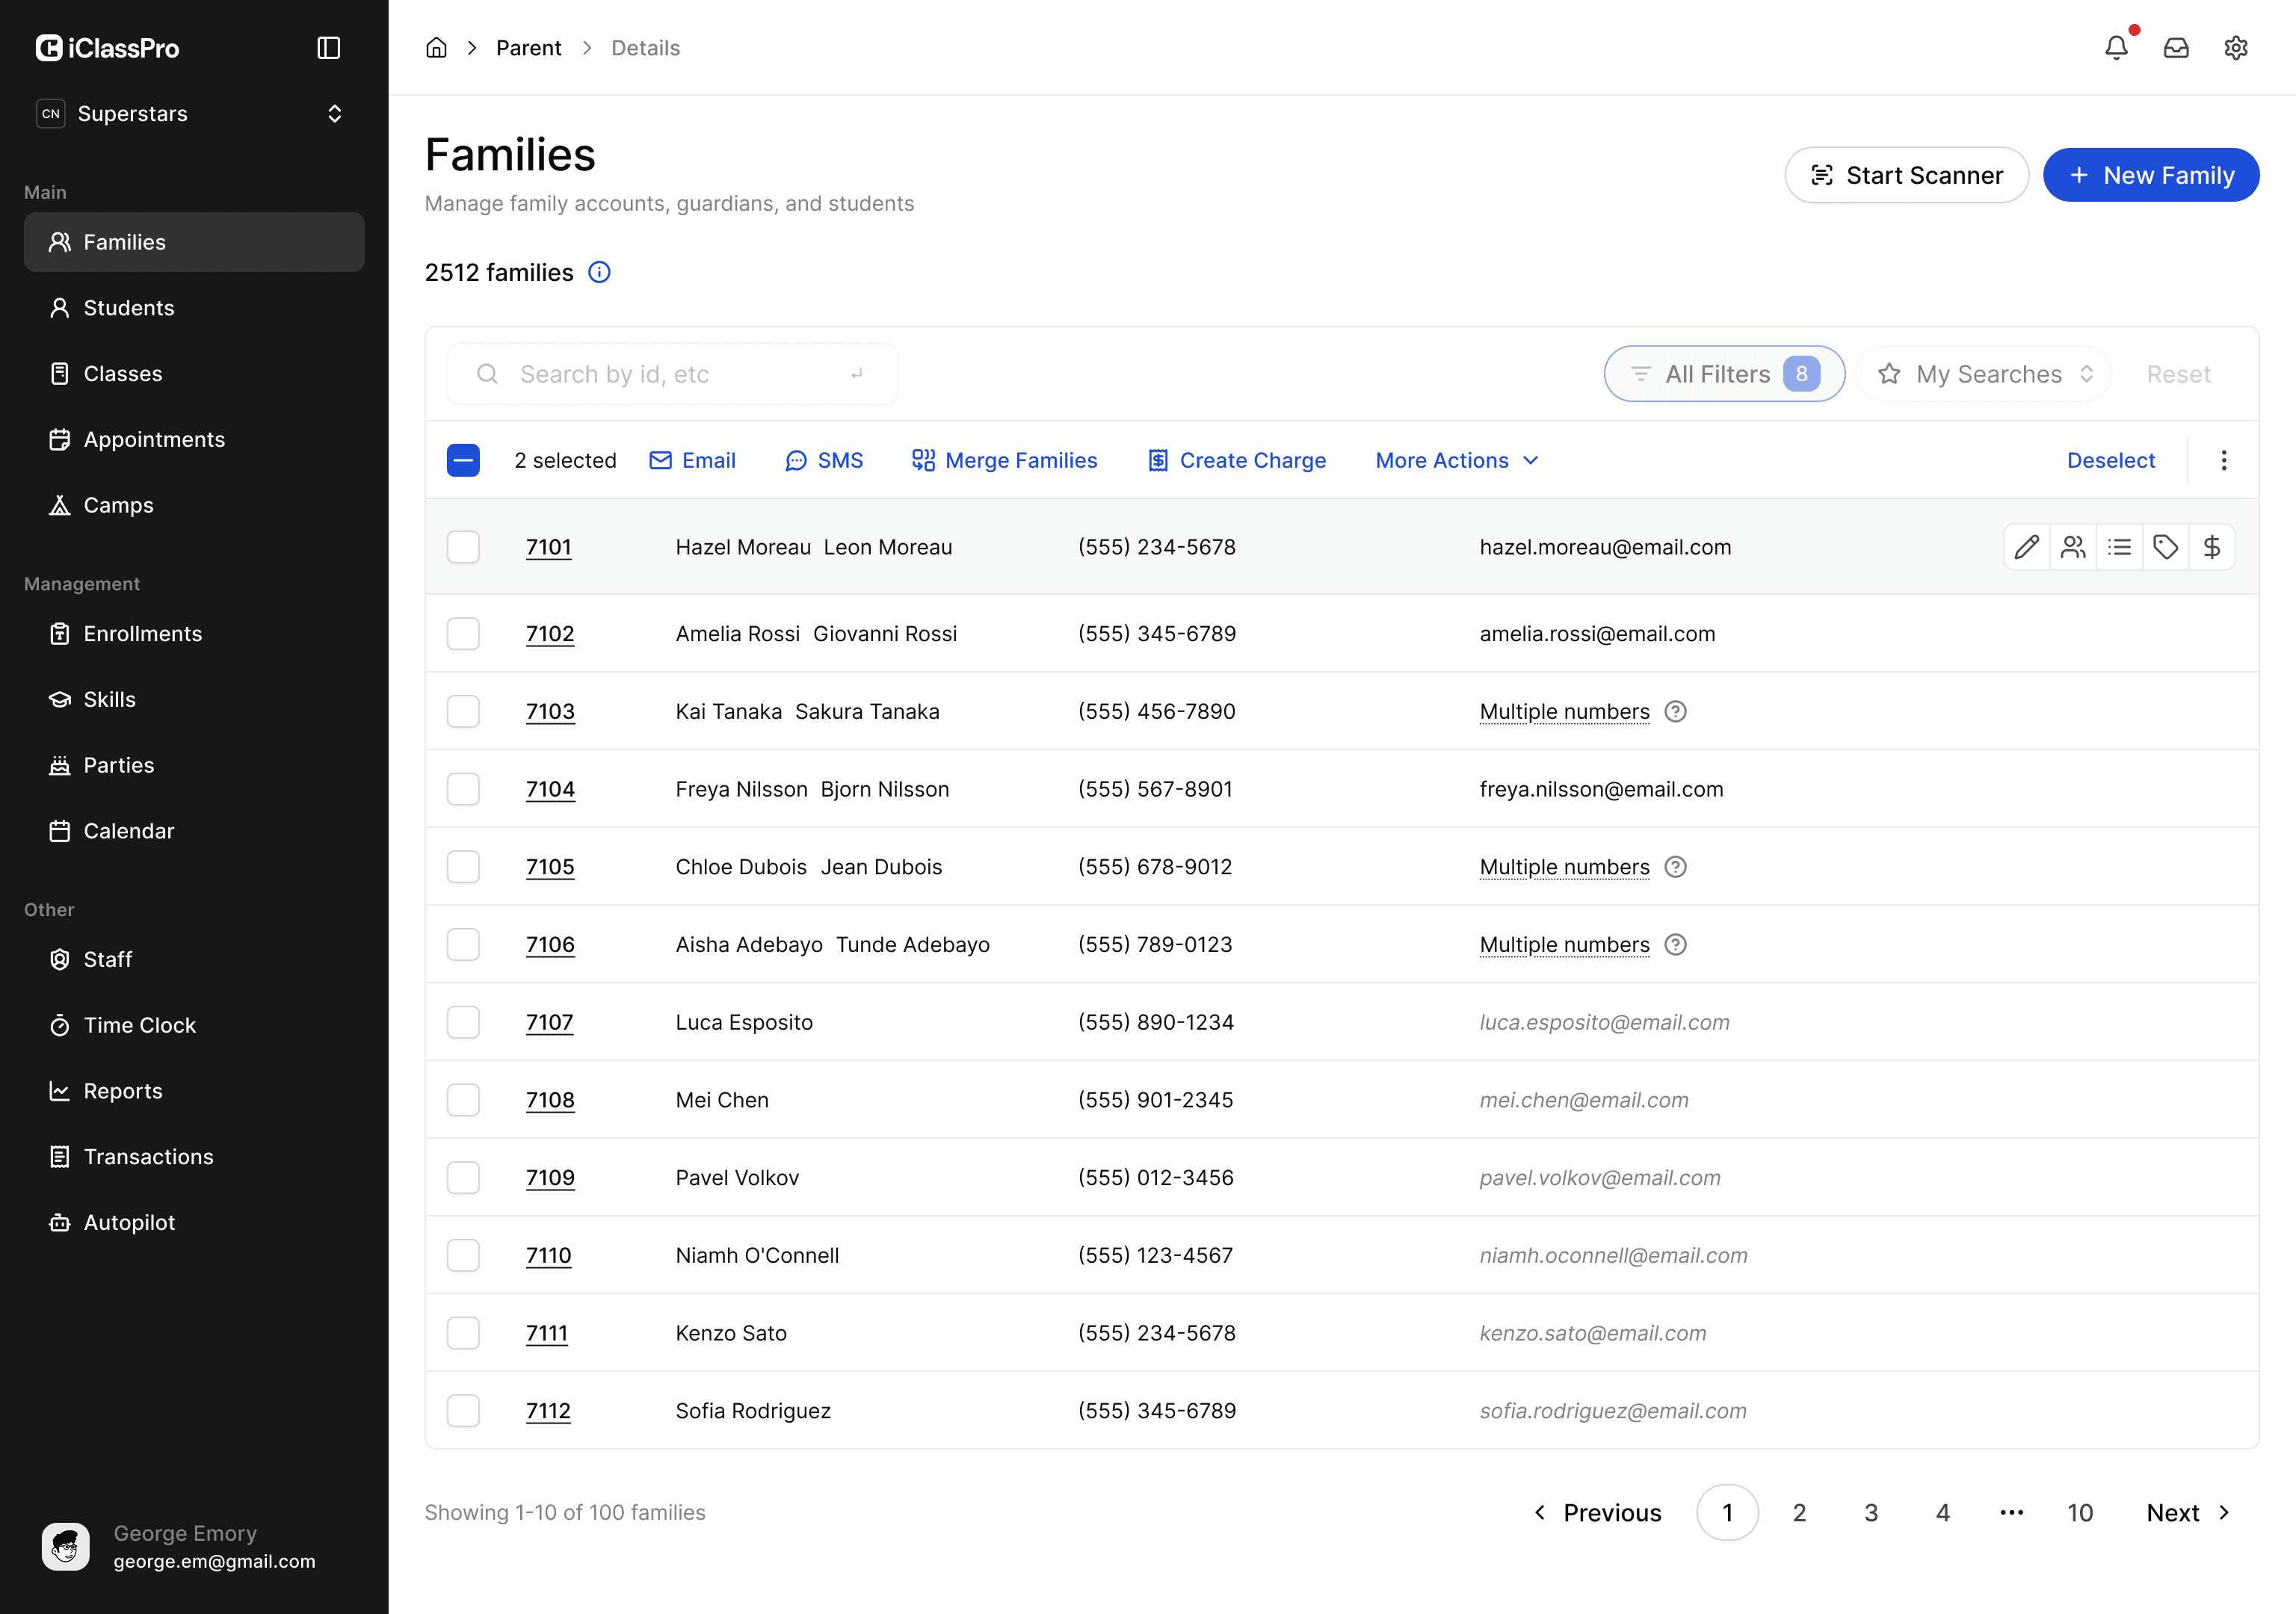Click Create Charge action
This screenshot has width=2296, height=1614.
pos(1236,460)
